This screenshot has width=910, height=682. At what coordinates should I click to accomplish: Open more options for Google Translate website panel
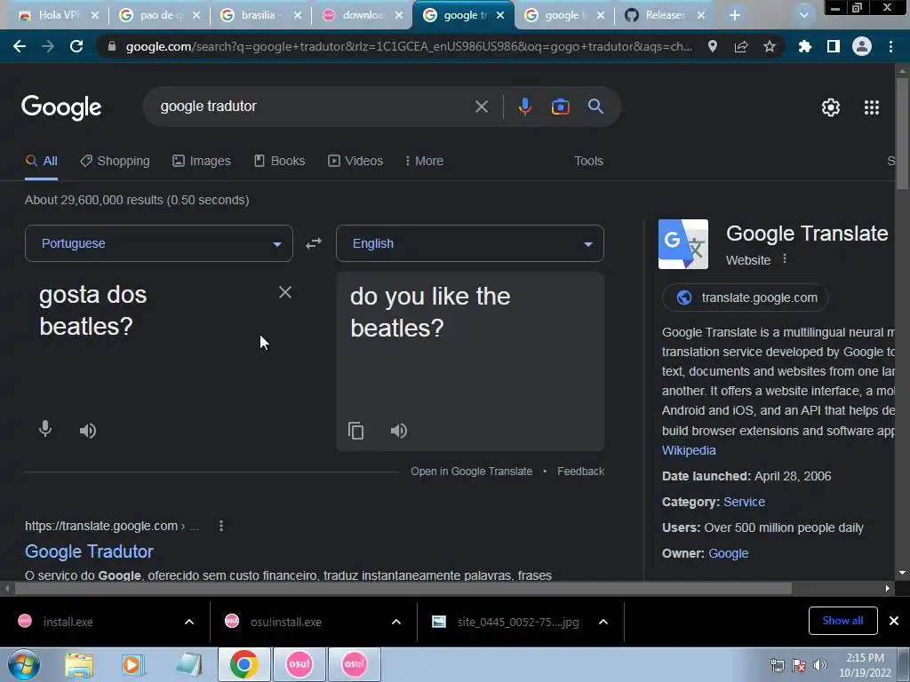(x=785, y=258)
